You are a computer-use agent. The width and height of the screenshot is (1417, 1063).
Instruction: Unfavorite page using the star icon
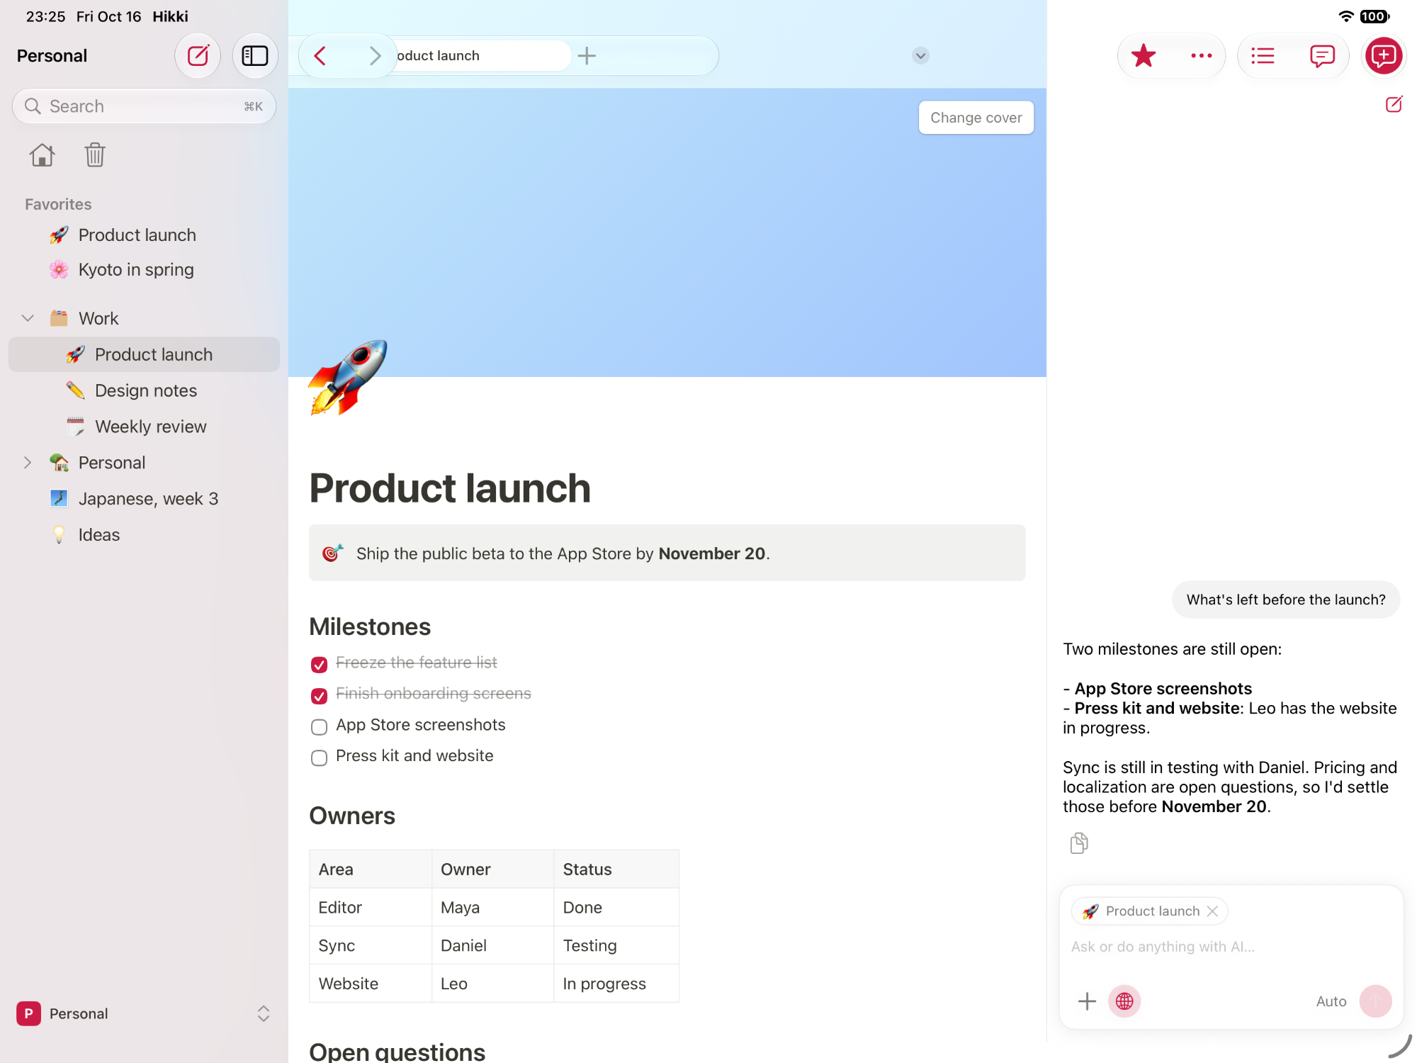1143,55
